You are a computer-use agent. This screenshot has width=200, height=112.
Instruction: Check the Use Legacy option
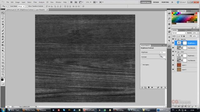click(142, 65)
